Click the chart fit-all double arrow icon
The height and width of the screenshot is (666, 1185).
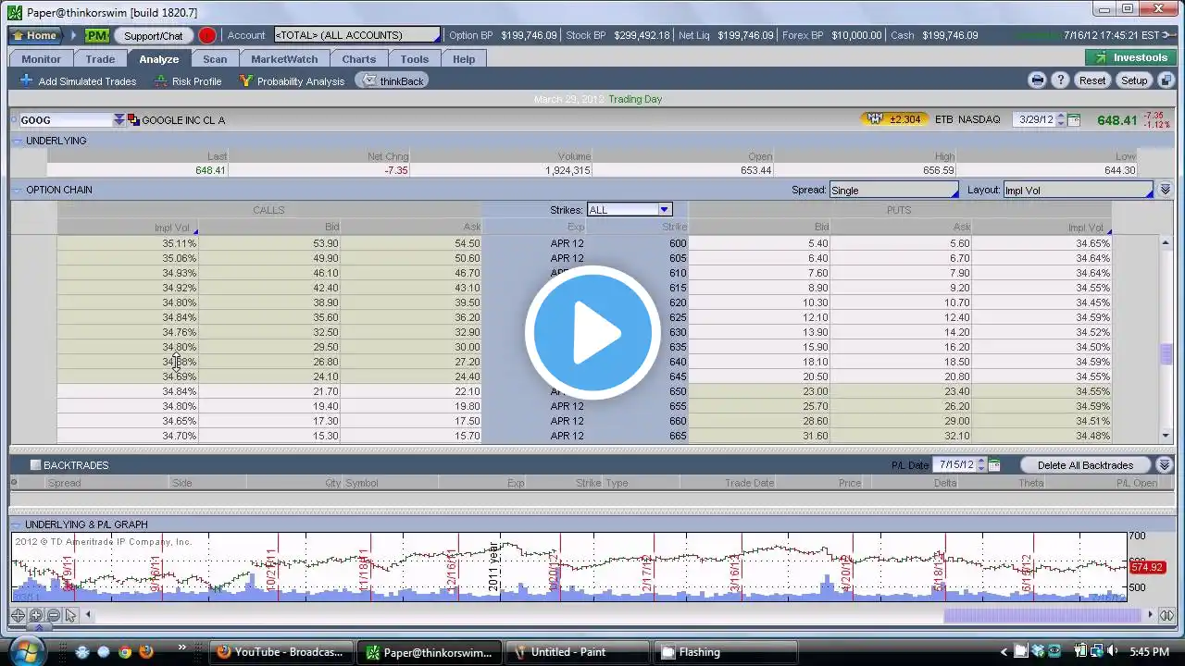(1166, 615)
